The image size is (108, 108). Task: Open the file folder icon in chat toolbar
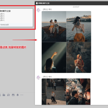tap(4, 95)
